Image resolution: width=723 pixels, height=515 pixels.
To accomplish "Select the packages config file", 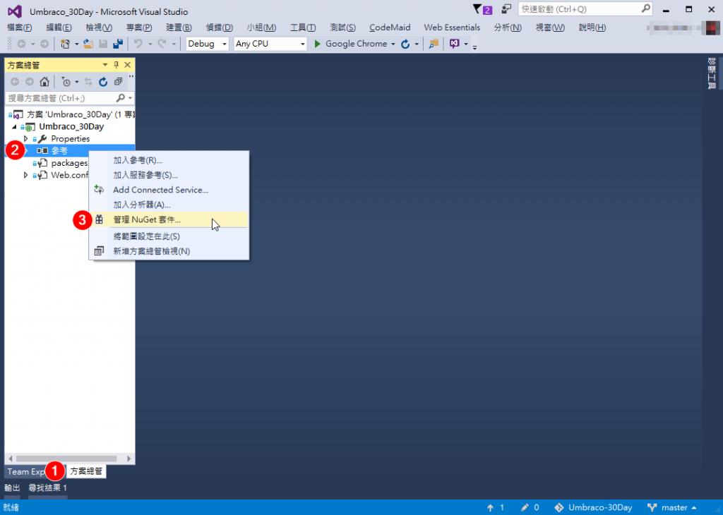I will (69, 162).
